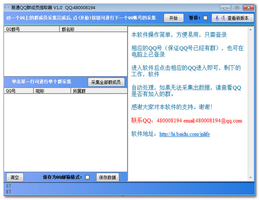Image resolution: width=259 pixels, height=200 pixels.
Task: Open the 查看新版本 button
Action: tap(233, 18)
